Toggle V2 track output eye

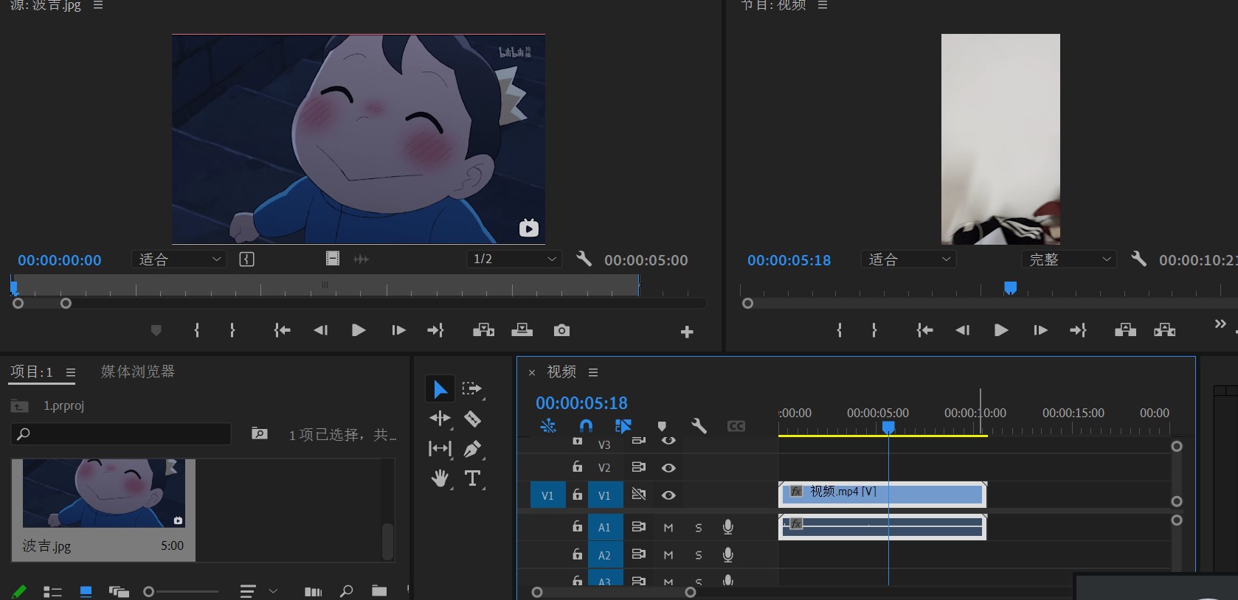(668, 467)
